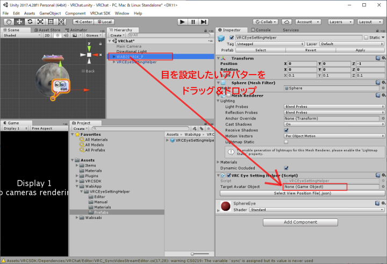Toggle scene lighting sun icon
The height and width of the screenshot is (264, 387).
tap(58, 35)
